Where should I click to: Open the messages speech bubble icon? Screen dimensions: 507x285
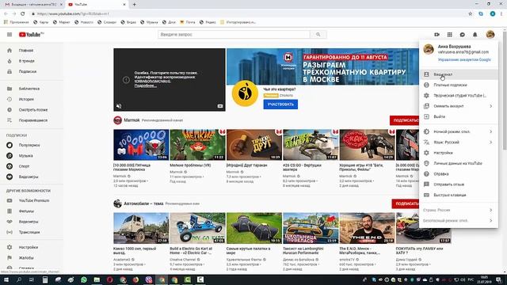463,35
